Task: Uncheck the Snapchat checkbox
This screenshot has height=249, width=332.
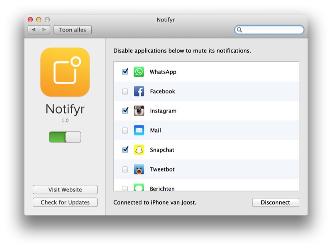Action: 125,150
